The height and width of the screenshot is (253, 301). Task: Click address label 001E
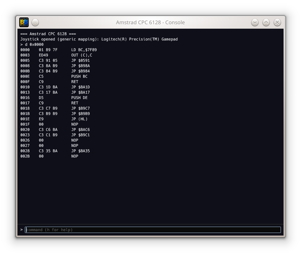[x=25, y=119]
